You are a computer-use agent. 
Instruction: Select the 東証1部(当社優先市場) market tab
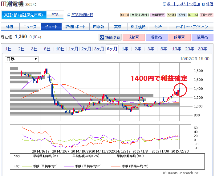click(x=24, y=15)
